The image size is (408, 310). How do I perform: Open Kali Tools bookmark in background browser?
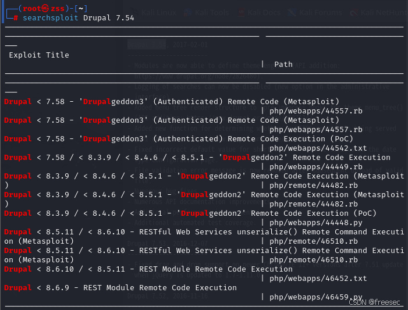[x=207, y=12]
